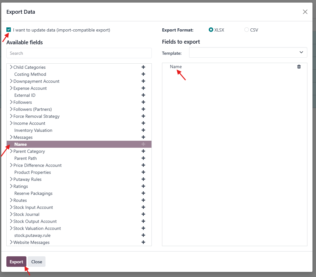The height and width of the screenshot is (277, 316).
Task: Select XLSX export format
Action: (x=211, y=30)
